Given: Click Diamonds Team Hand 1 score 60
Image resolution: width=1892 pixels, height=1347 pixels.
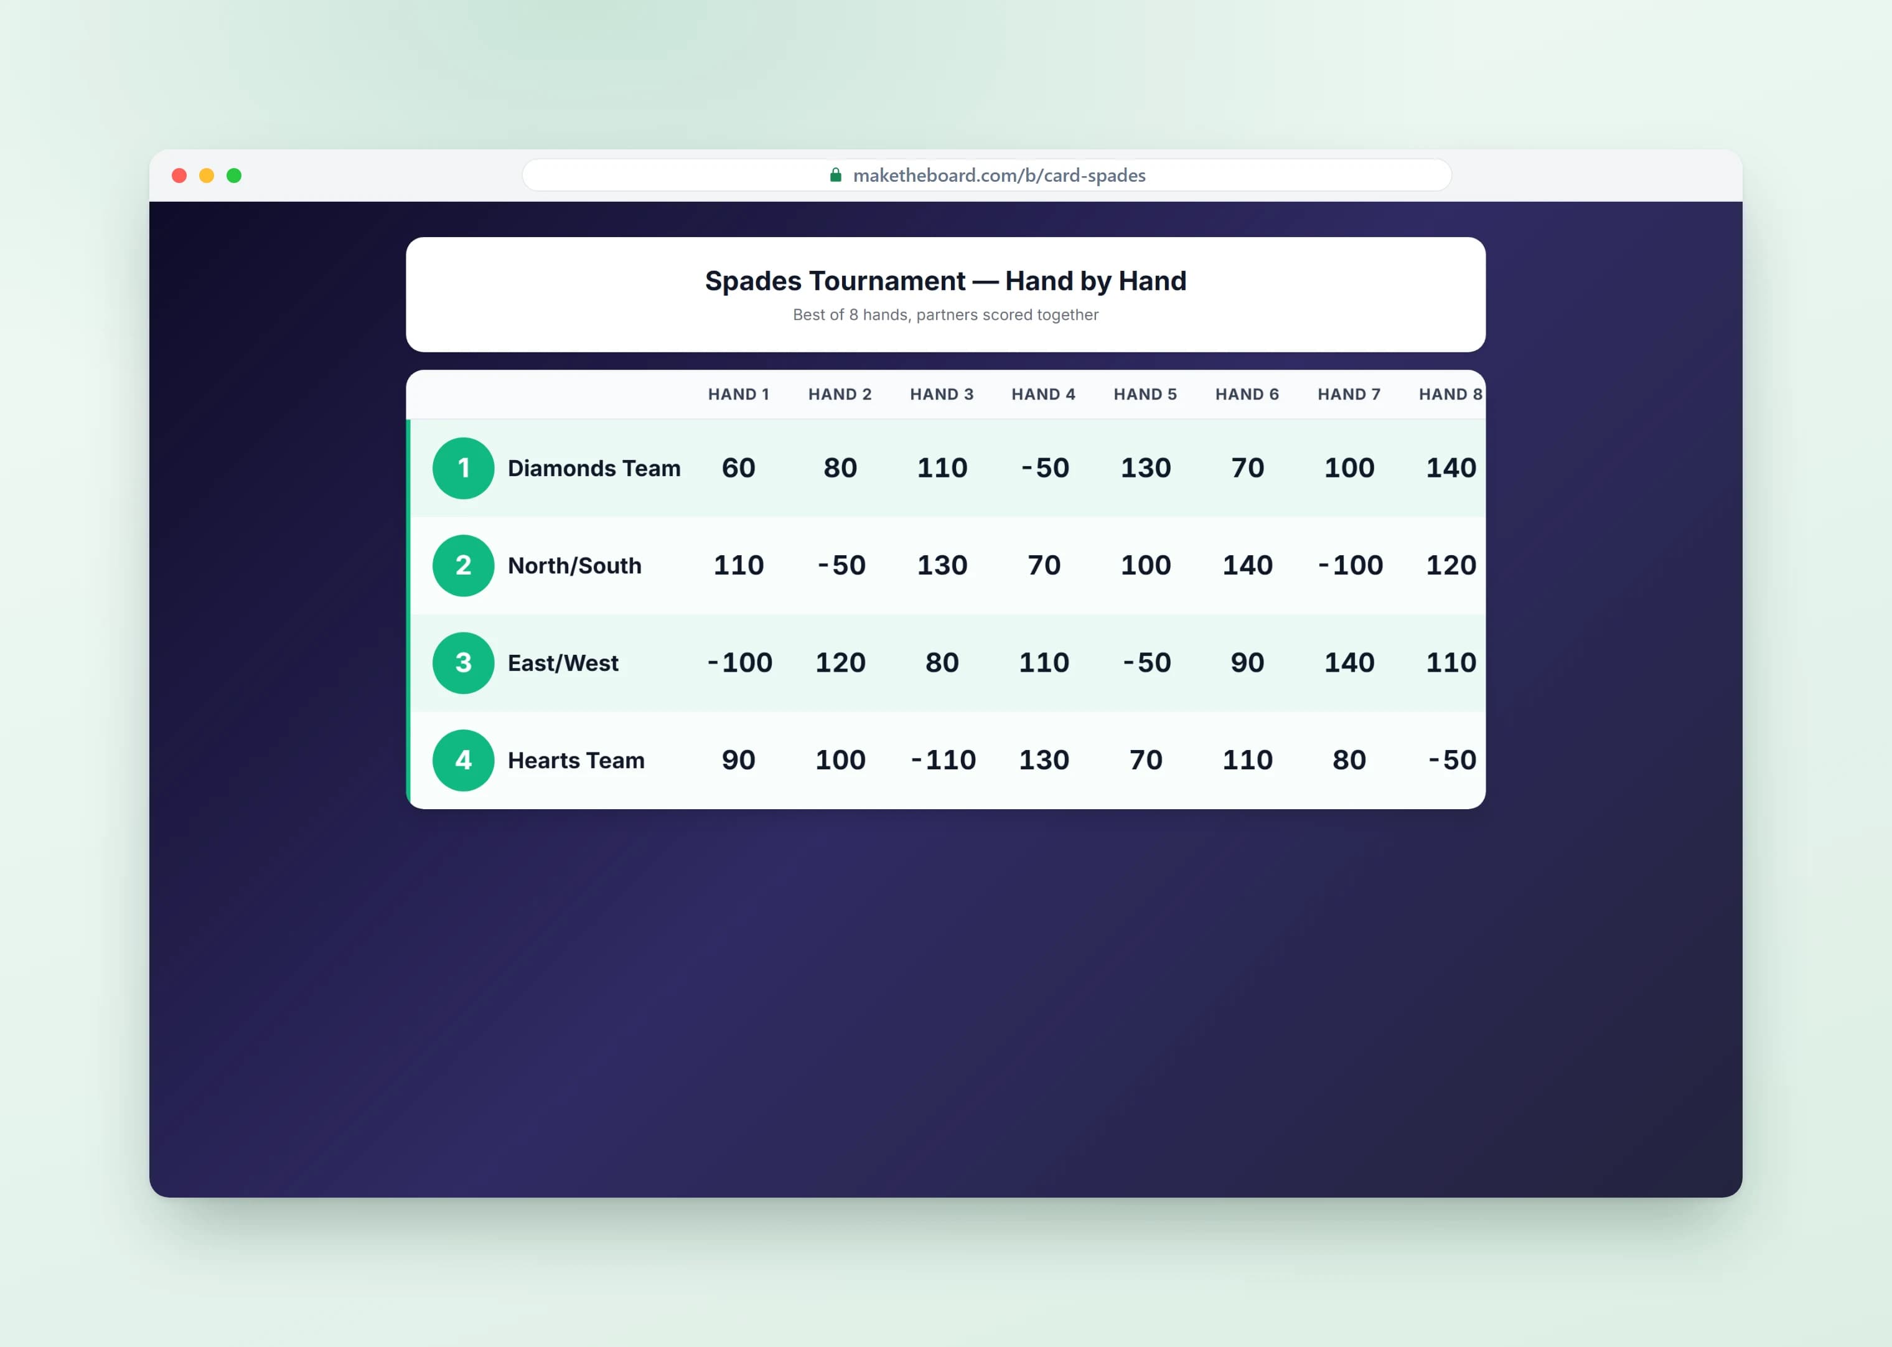Looking at the screenshot, I should coord(739,468).
